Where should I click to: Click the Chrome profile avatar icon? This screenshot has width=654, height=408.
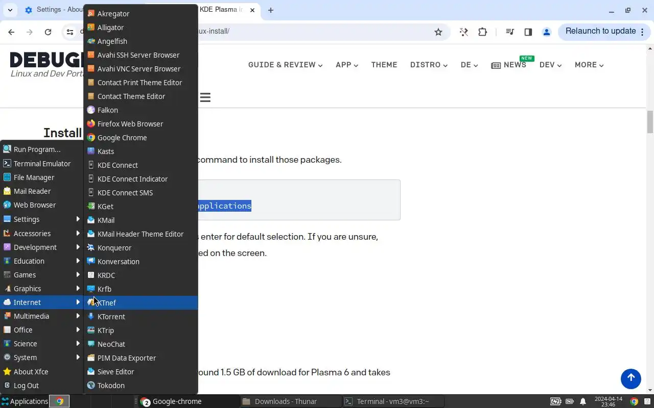pos(547,32)
